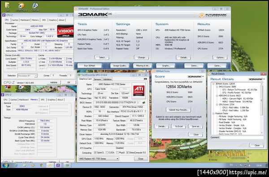This screenshot has width=269, height=177.
Task: Toggle the OpenCL checkbox
Action: point(95,152)
